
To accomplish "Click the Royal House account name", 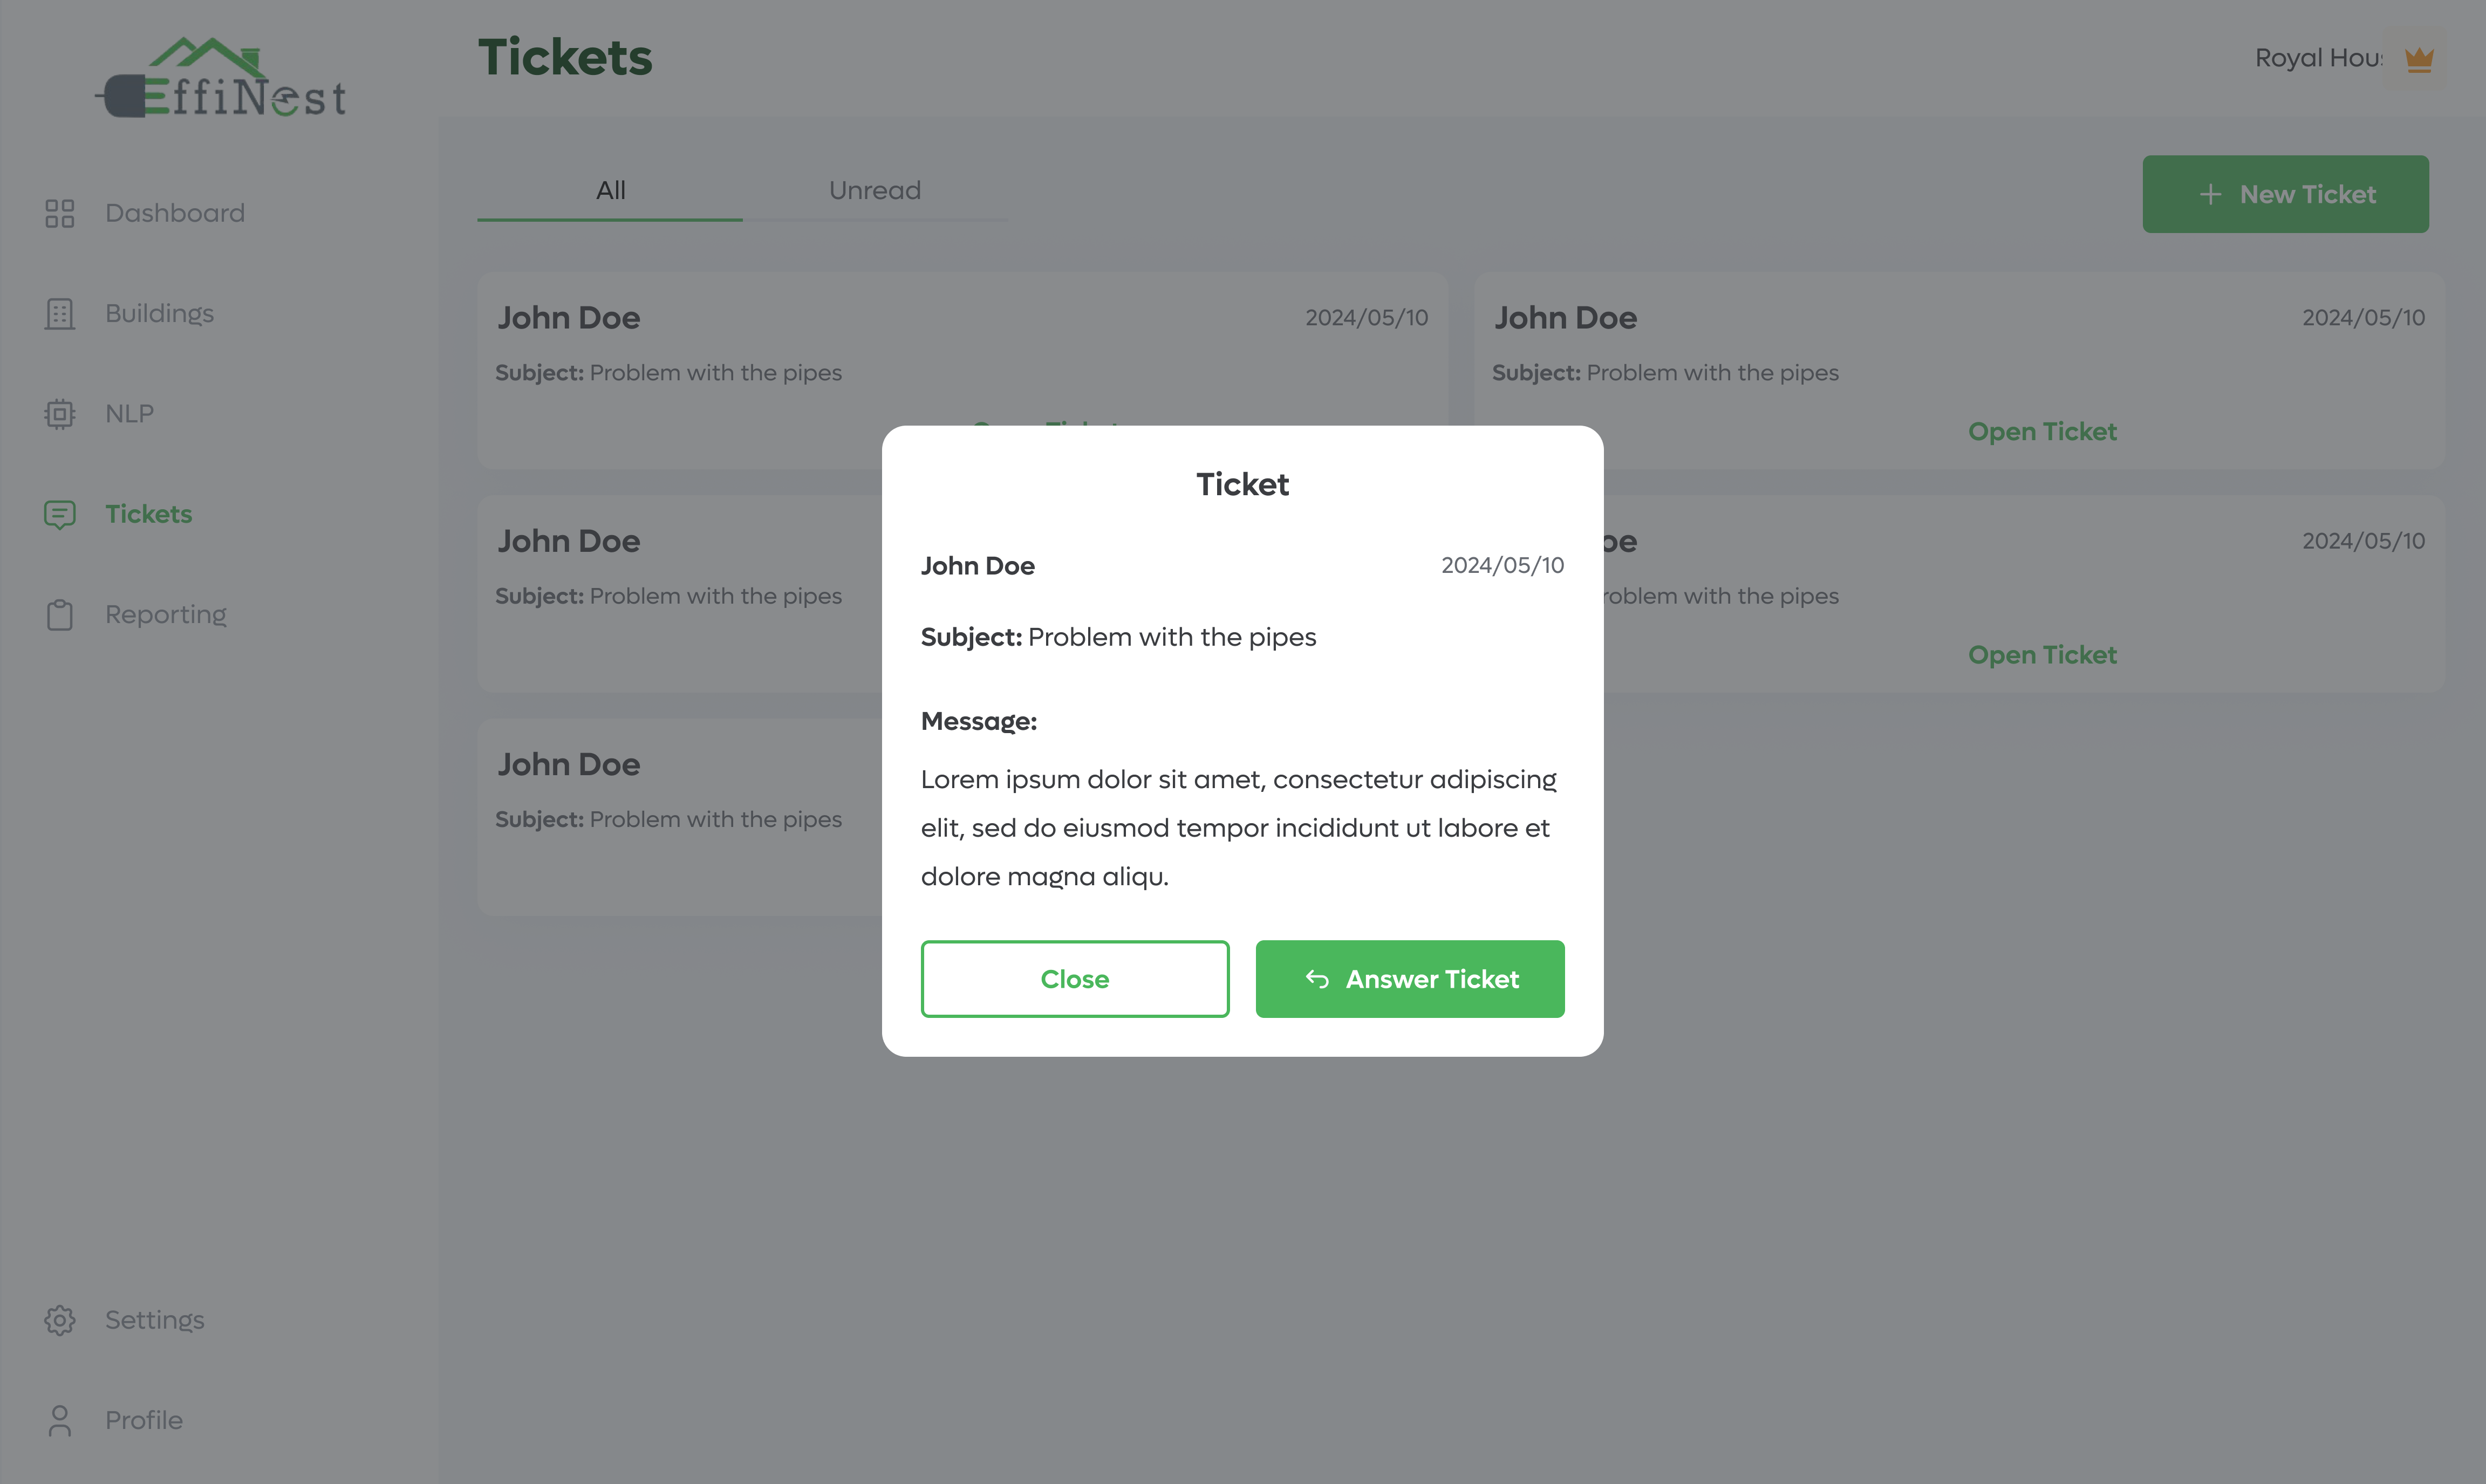I will tap(2317, 59).
